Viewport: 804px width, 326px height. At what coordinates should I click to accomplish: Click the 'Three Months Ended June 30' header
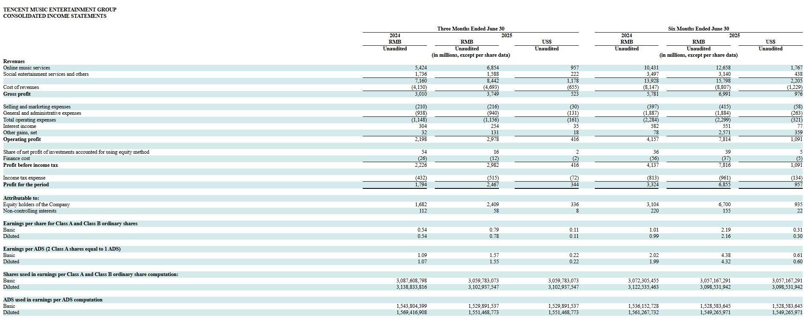coord(471,29)
